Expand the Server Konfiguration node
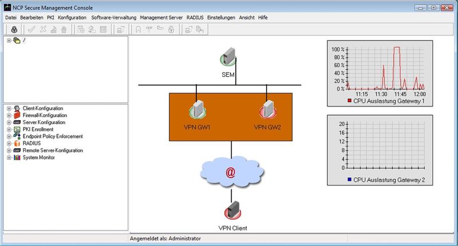This screenshot has width=458, height=246. point(9,122)
